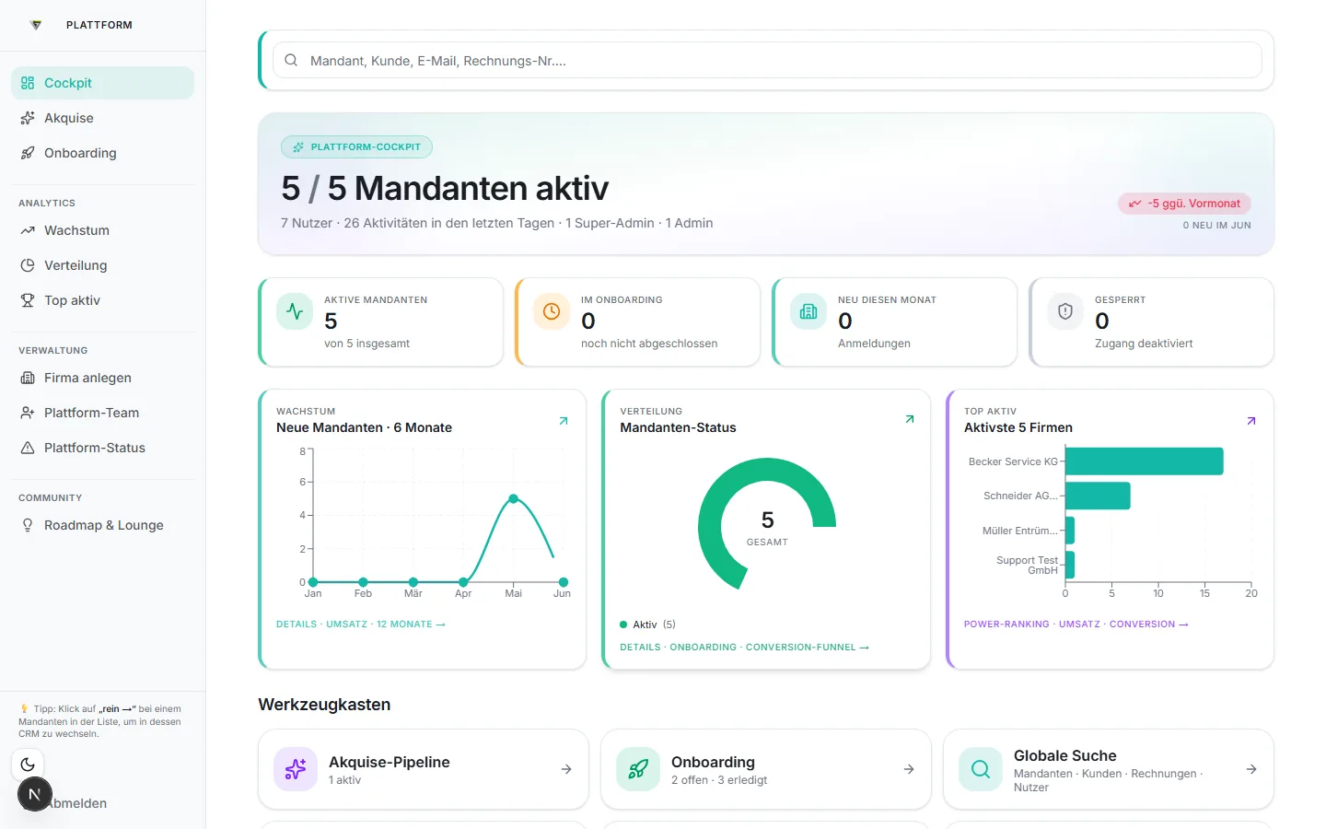The image size is (1326, 829).
Task: Click the Müller Entrüm... bar
Action: click(1070, 531)
